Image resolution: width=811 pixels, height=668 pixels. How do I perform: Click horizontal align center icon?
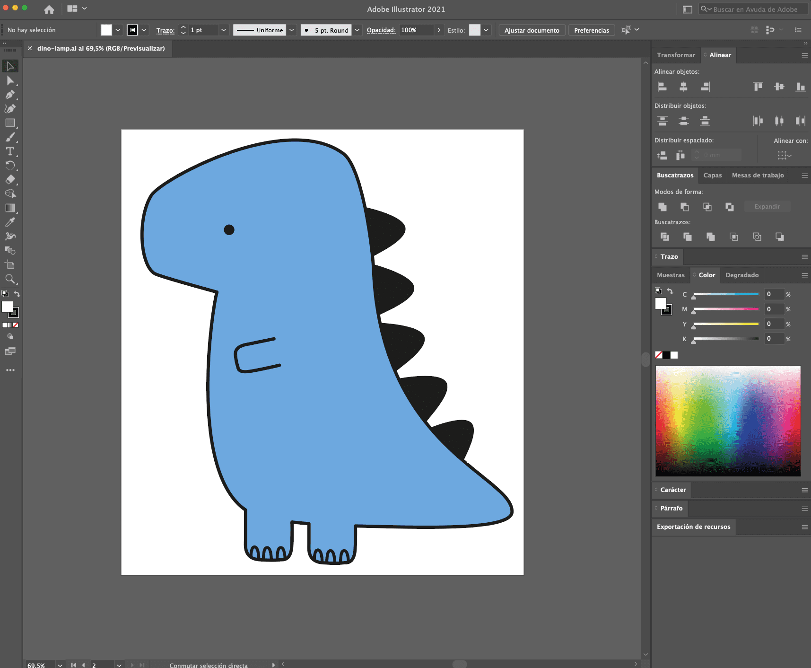coord(683,87)
